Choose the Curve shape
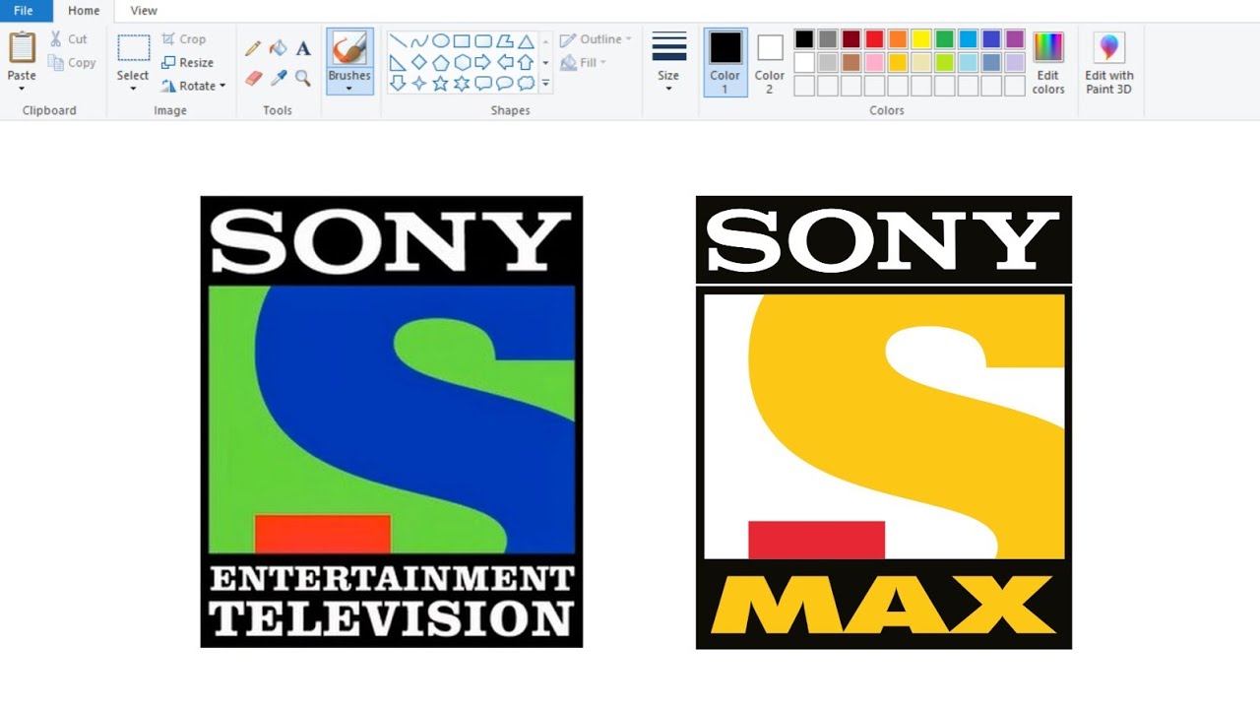1260x709 pixels. coord(419,41)
